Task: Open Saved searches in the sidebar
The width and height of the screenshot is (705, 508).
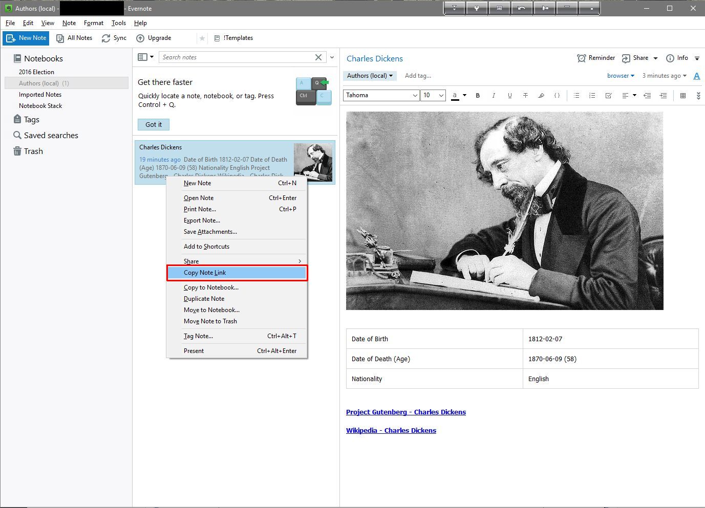Action: tap(51, 135)
